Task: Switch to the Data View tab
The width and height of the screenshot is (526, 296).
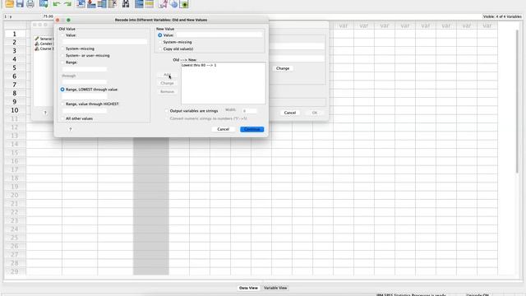Action: click(248, 288)
